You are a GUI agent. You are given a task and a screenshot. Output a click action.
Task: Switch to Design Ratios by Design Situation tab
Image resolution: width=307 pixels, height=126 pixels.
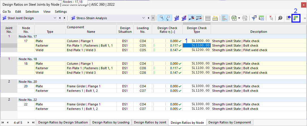pos(63,123)
